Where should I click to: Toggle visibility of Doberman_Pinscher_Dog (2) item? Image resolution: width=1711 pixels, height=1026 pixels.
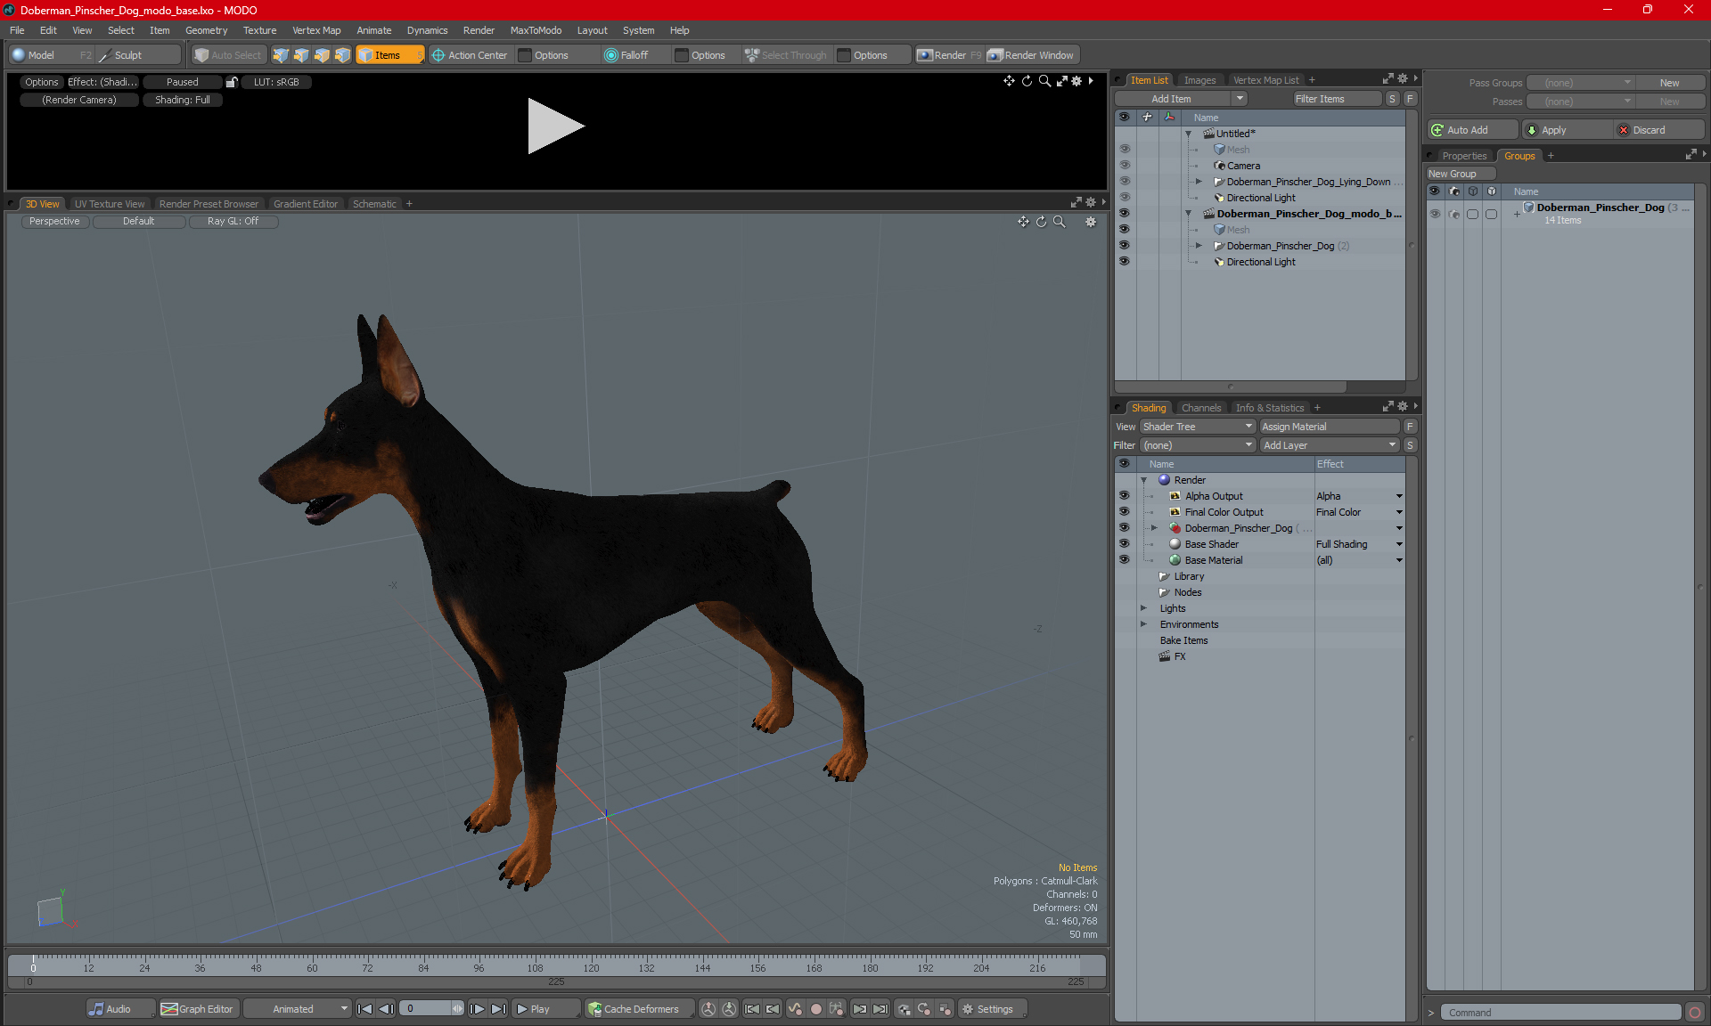(x=1125, y=246)
